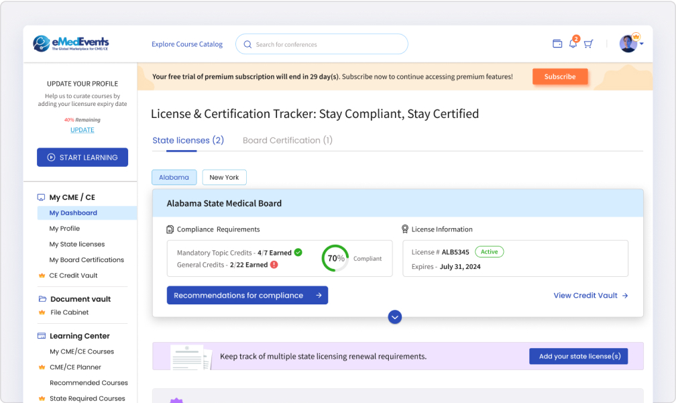The image size is (676, 403).
Task: Click Recommendations for compliance button
Action: (x=247, y=295)
